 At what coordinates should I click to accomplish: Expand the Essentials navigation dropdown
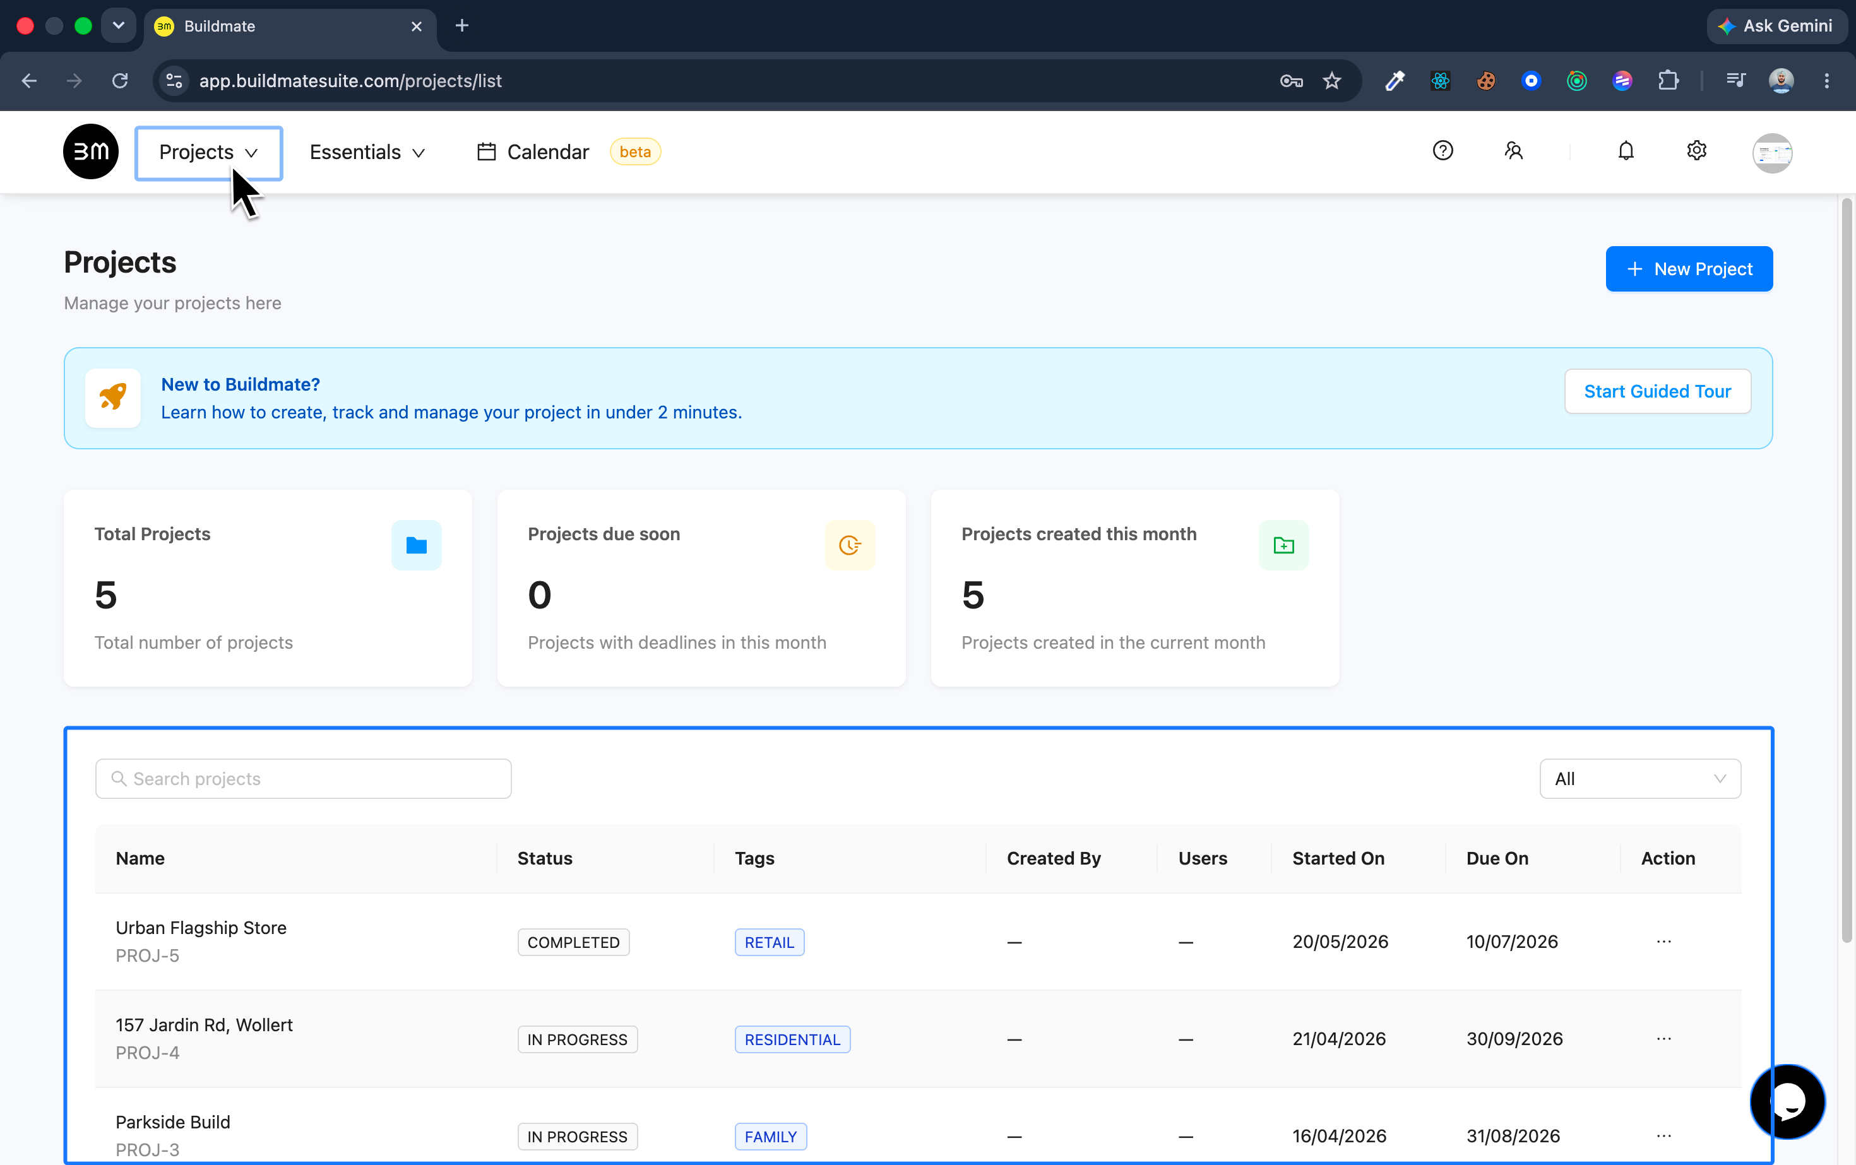coord(367,153)
